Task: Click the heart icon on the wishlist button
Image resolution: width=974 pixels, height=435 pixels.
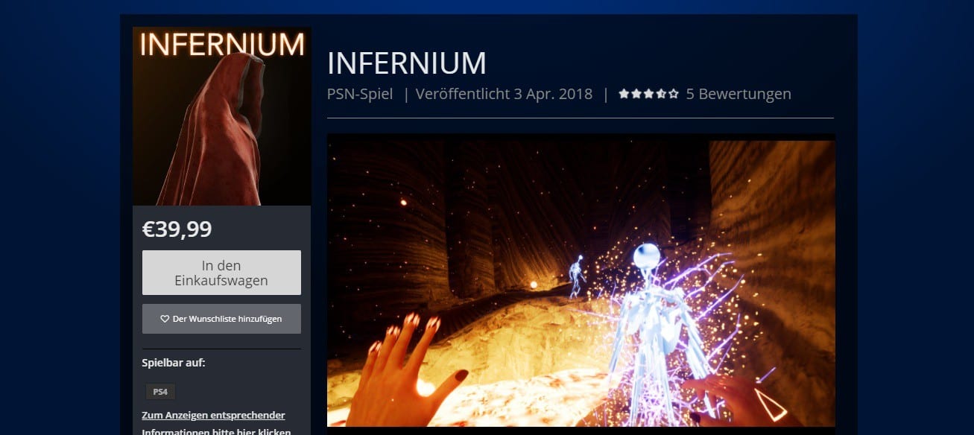Action: [x=165, y=319]
